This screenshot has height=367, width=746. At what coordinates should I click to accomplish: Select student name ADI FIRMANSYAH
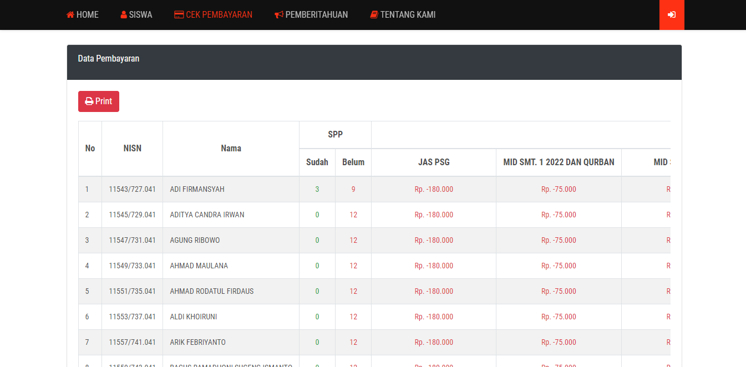point(197,189)
